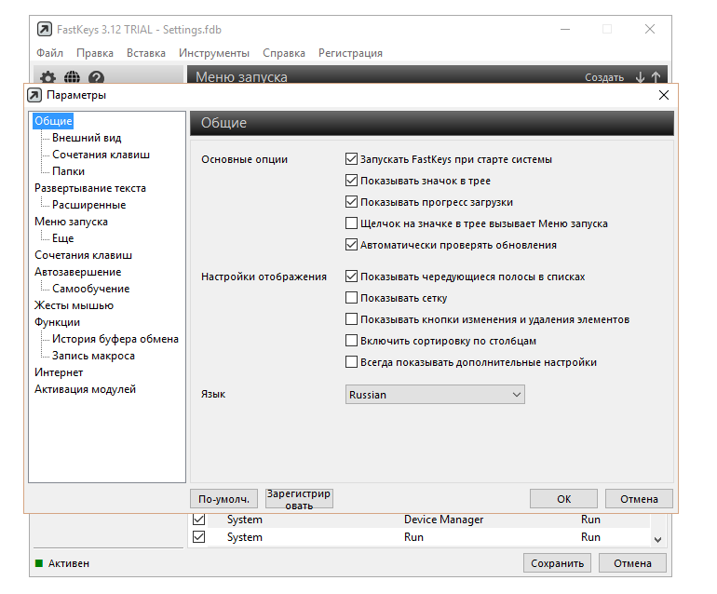Uncheck Показывать значок в трее
Image resolution: width=717 pixels, height=594 pixels.
(x=351, y=181)
